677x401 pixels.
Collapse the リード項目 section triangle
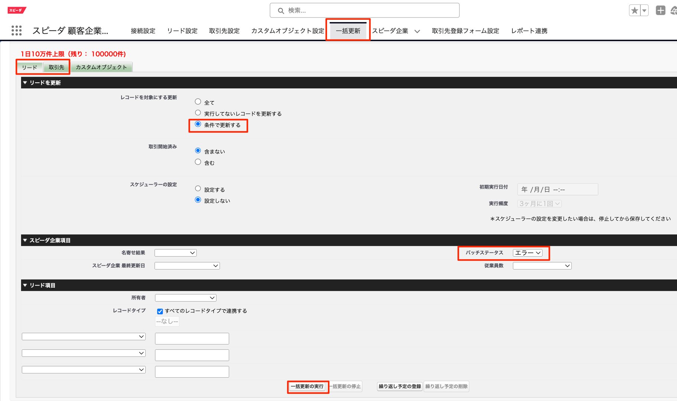(x=25, y=285)
